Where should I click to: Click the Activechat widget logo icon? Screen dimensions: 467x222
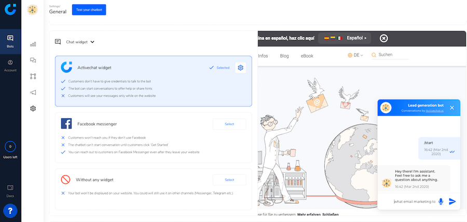click(x=66, y=67)
